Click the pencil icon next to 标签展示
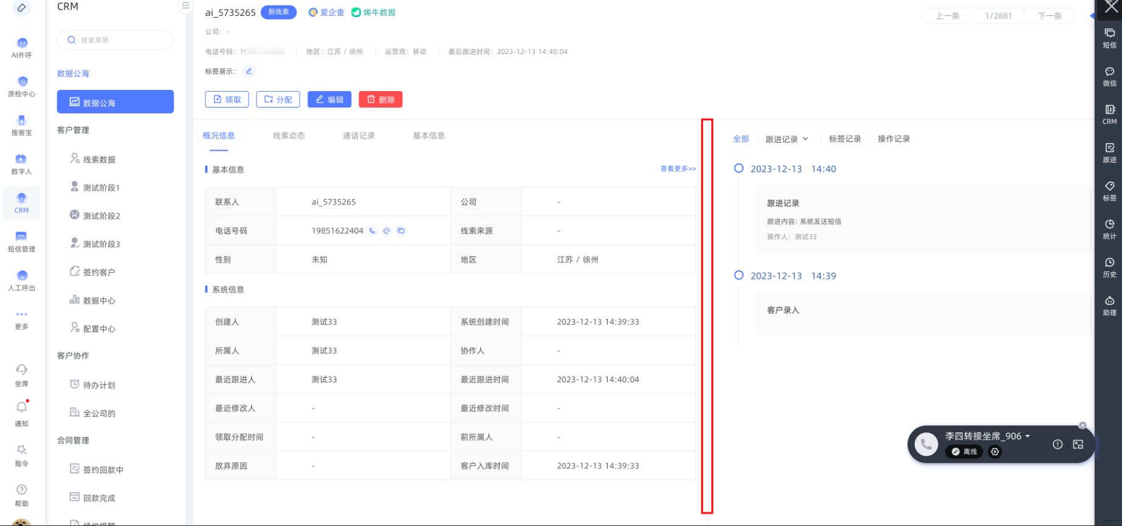 click(x=249, y=71)
